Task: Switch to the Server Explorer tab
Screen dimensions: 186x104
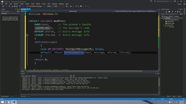Action: [5, 96]
